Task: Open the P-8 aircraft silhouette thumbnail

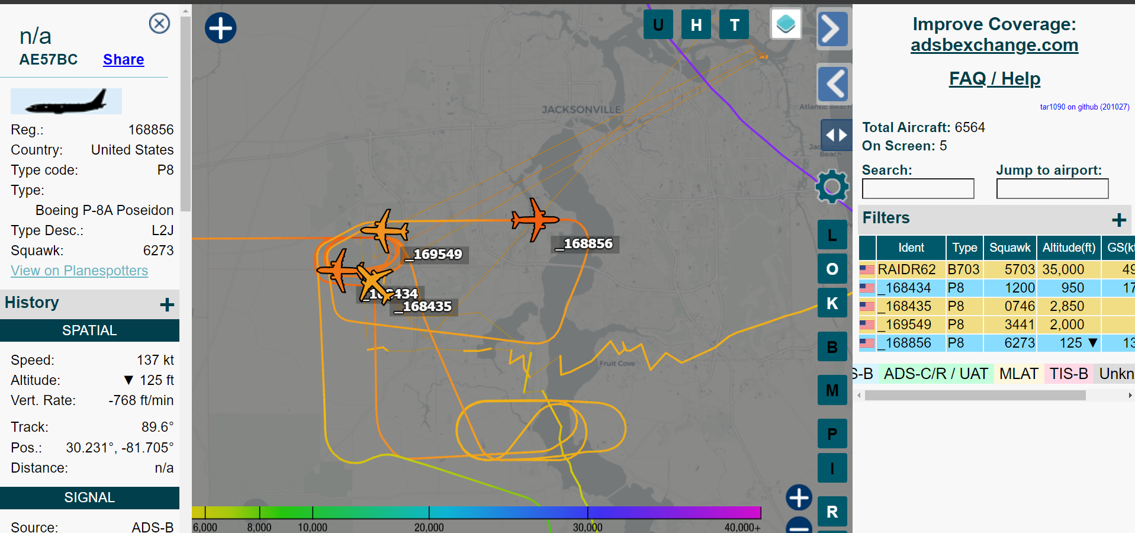Action: point(66,101)
